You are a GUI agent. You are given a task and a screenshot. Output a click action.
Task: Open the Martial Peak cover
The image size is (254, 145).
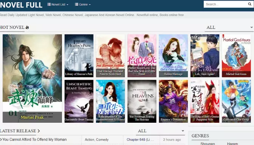tap(32, 78)
